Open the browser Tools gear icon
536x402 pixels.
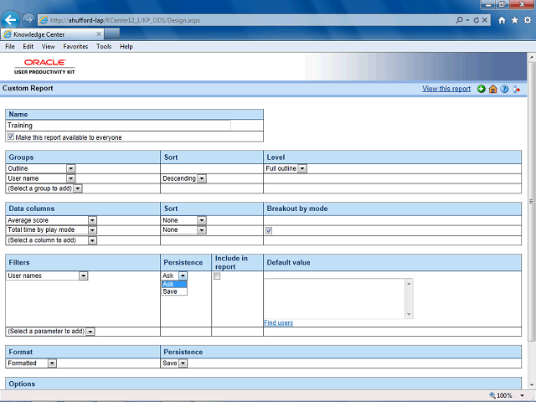528,20
